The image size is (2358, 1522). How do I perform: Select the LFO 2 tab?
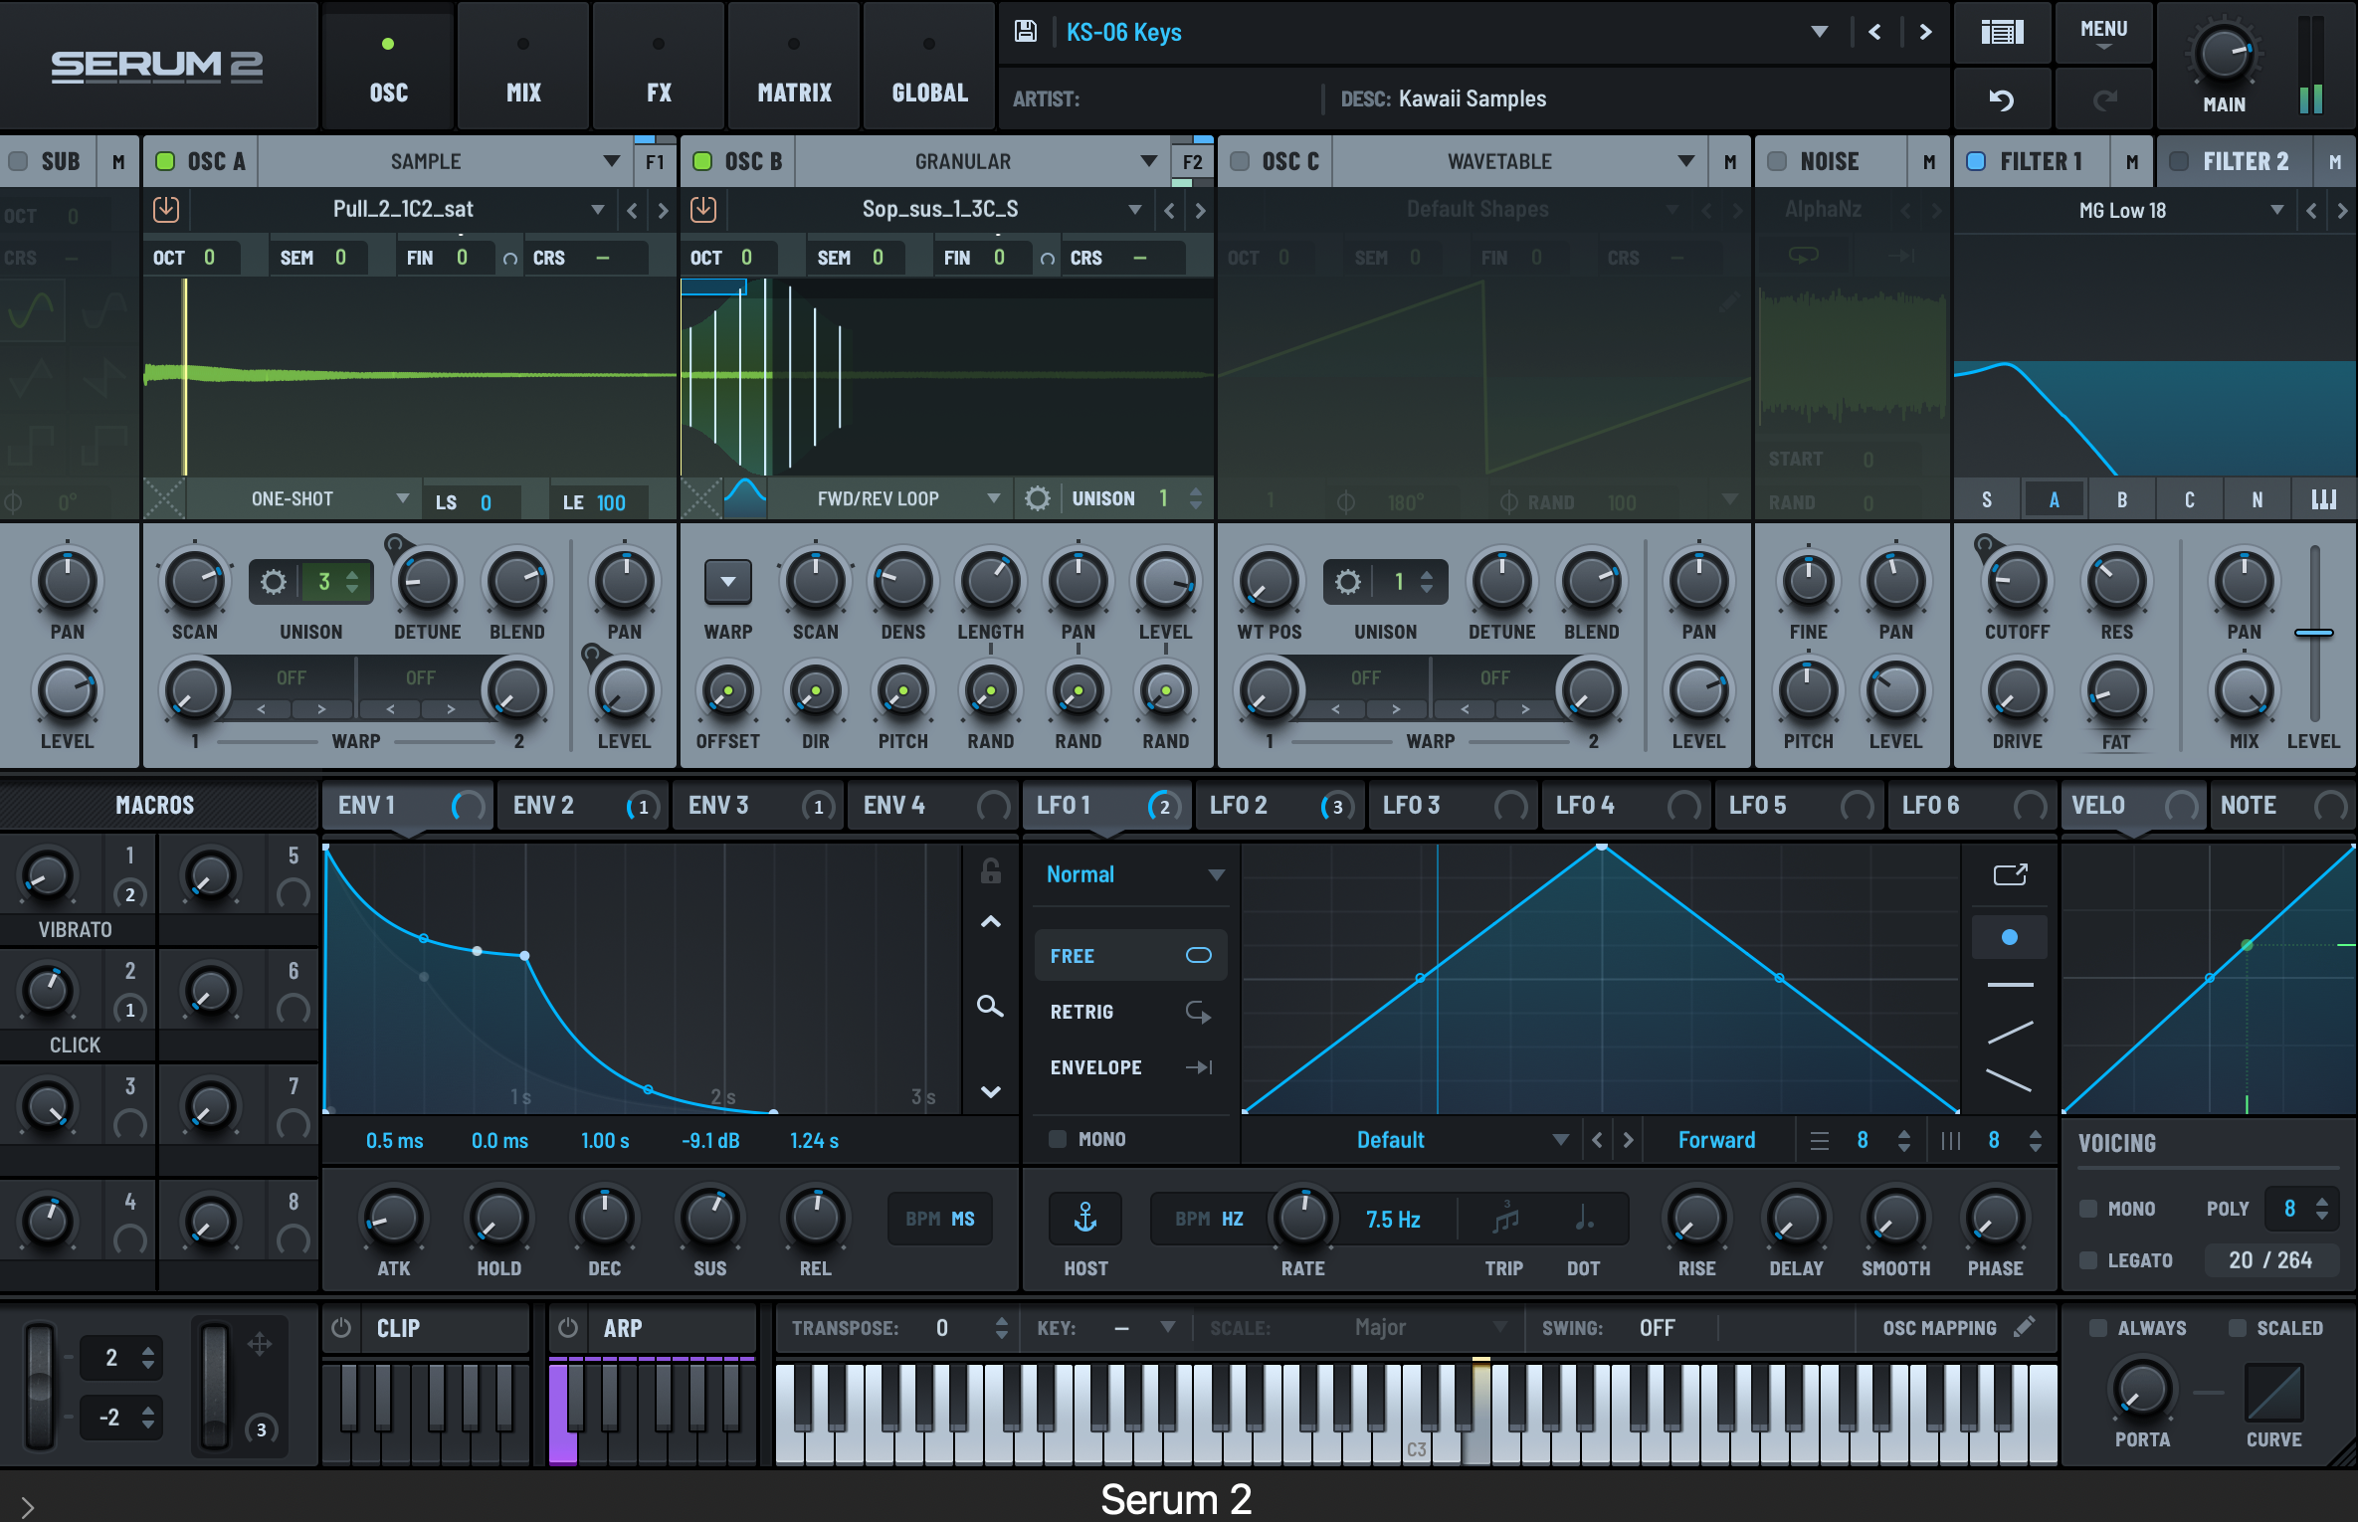pos(1278,805)
